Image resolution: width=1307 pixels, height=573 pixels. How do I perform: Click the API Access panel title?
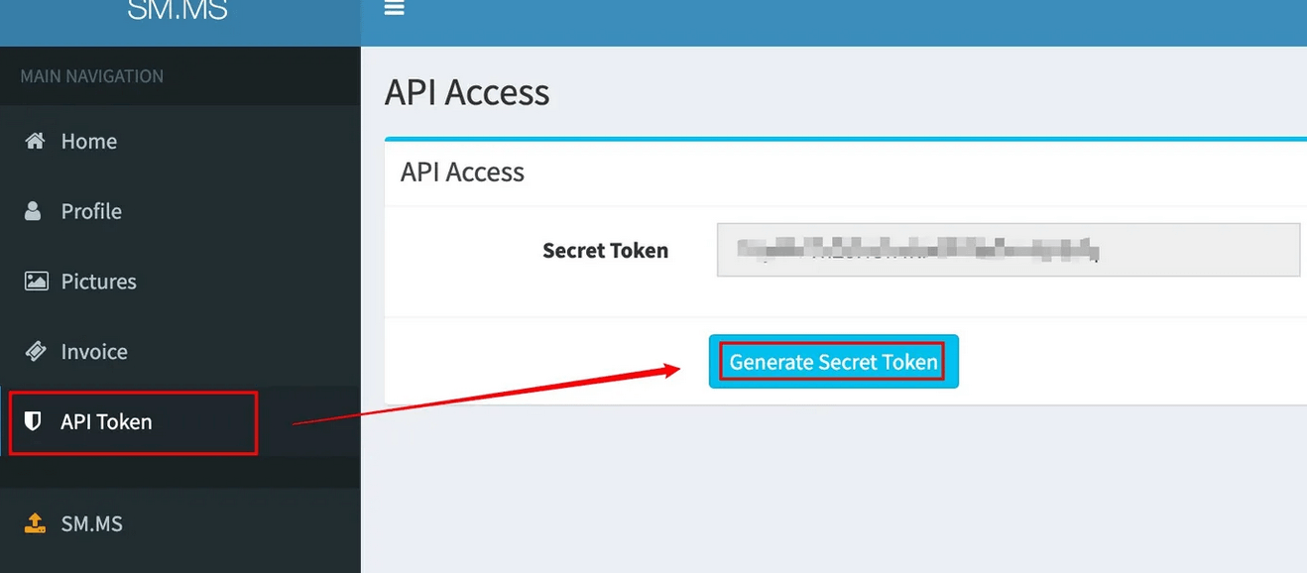click(x=462, y=172)
